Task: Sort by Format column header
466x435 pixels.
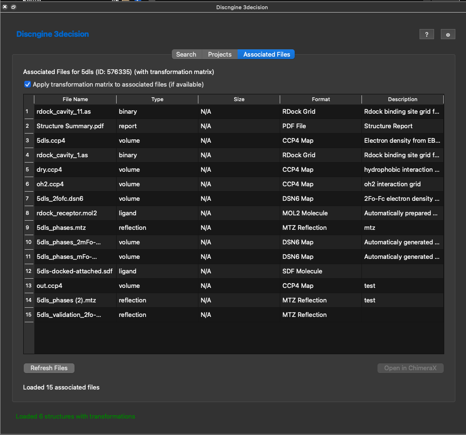Action: 321,99
